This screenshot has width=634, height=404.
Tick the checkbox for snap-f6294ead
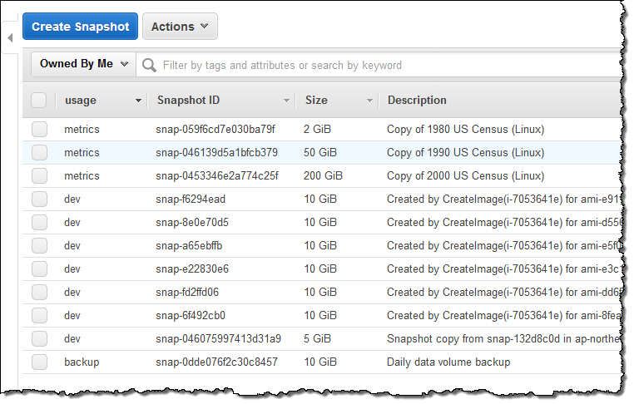(39, 200)
